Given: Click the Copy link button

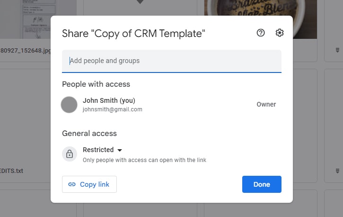Looking at the screenshot, I should 89,184.
